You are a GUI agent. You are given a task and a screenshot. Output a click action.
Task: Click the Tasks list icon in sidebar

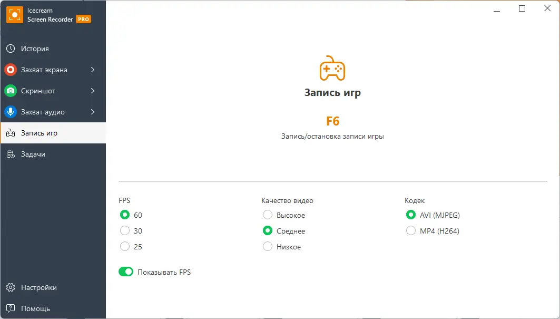(10, 154)
